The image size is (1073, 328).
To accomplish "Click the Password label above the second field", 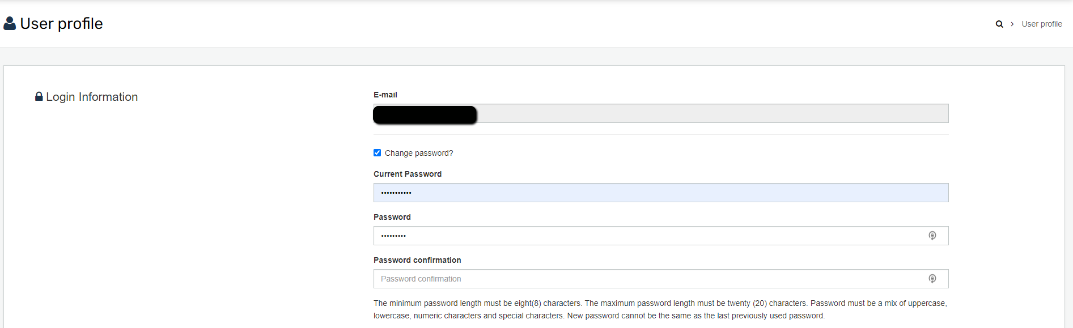I will 392,217.
